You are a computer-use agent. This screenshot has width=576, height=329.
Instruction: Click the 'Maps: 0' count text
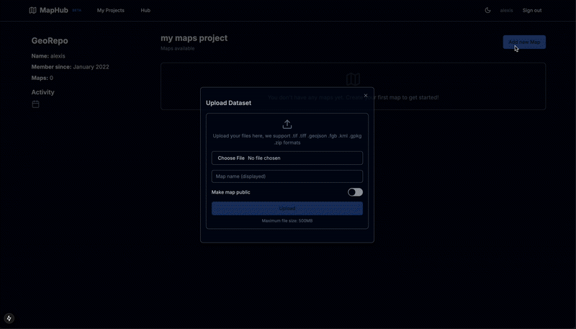tap(42, 78)
